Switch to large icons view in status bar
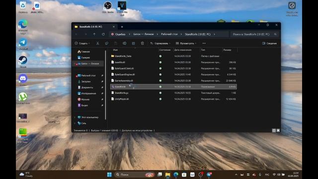Viewport: 318px width, 179px height. (278, 130)
